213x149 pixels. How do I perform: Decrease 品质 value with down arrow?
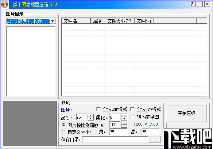click(x=90, y=119)
